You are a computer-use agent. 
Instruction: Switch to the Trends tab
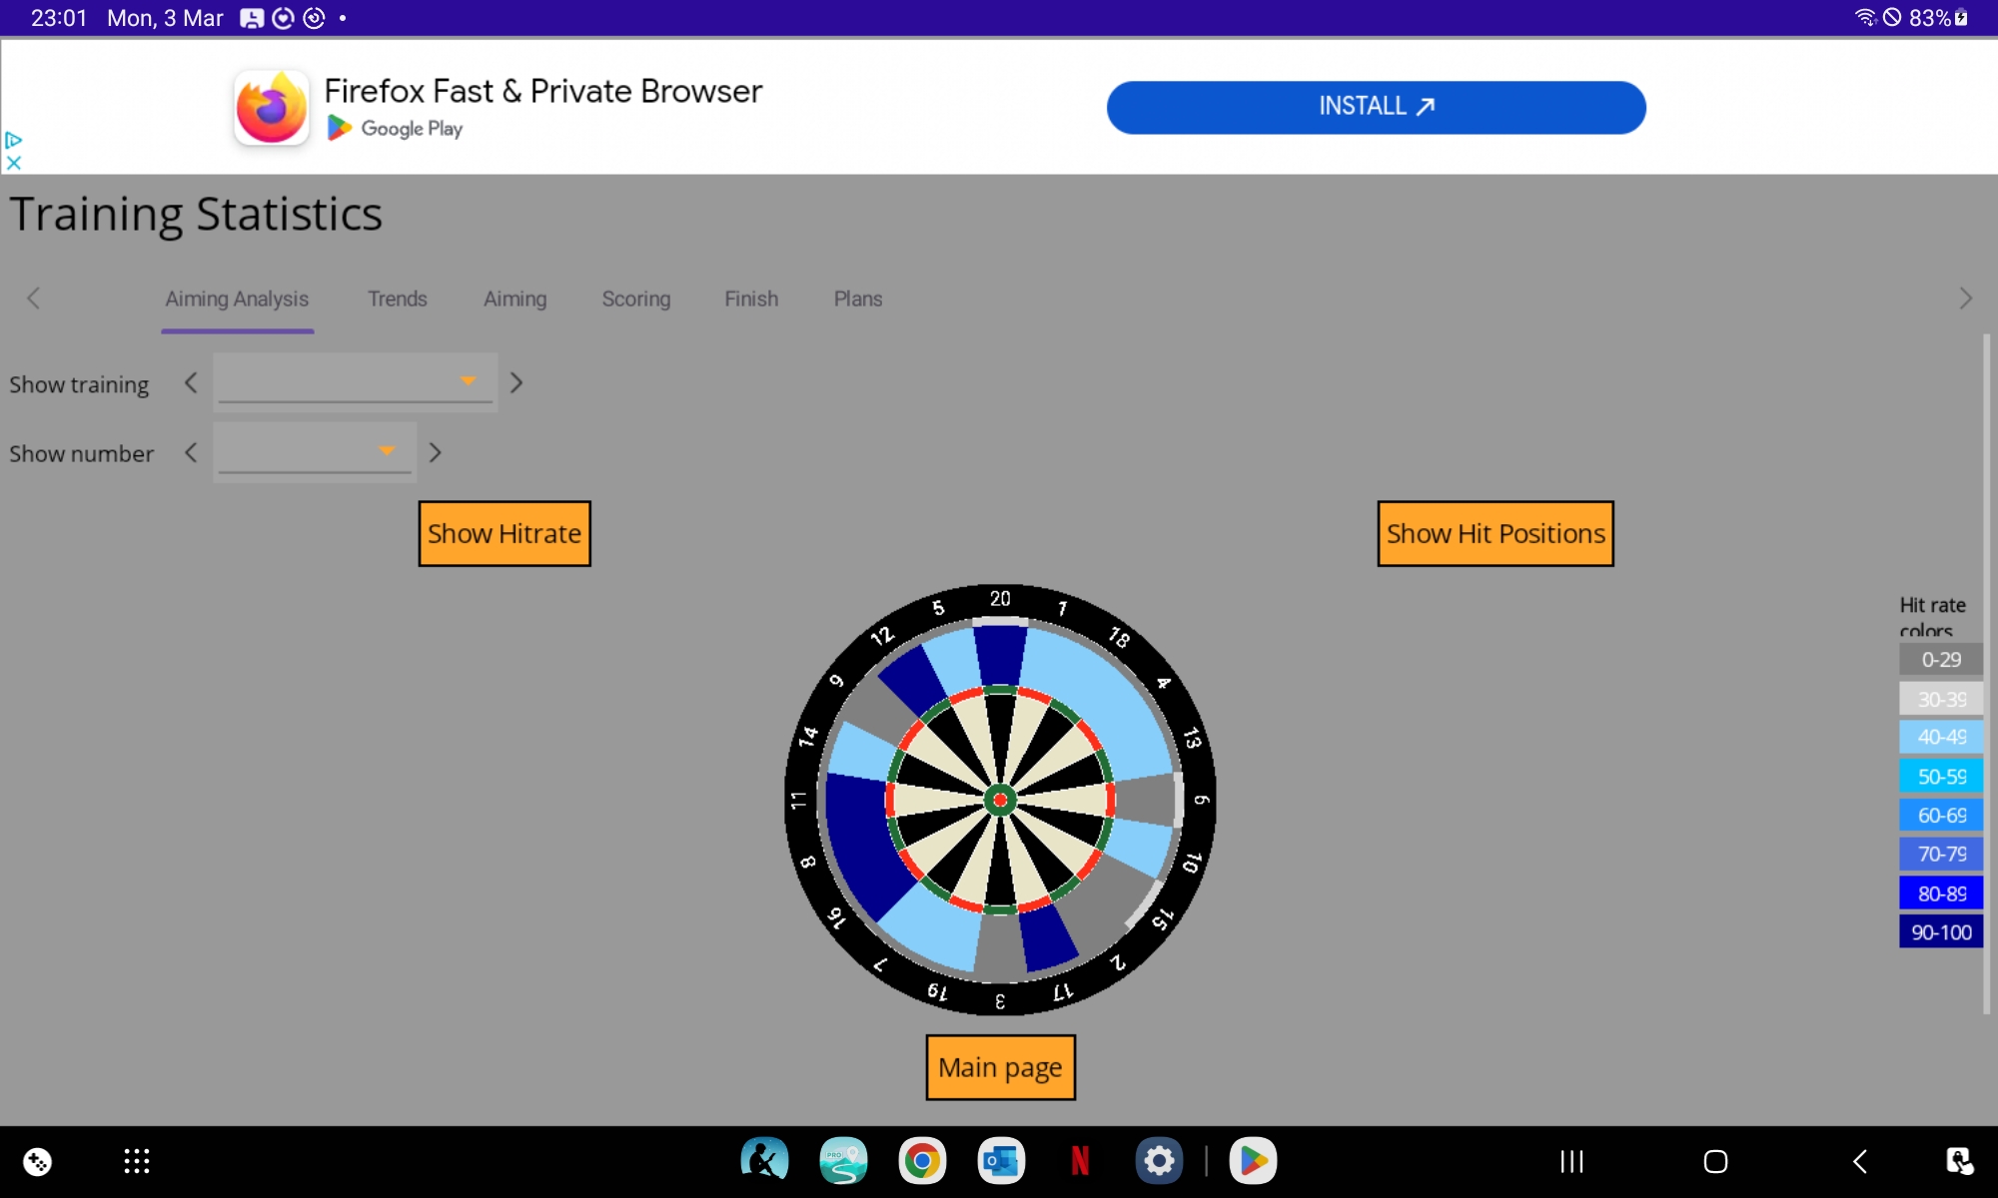pos(397,299)
